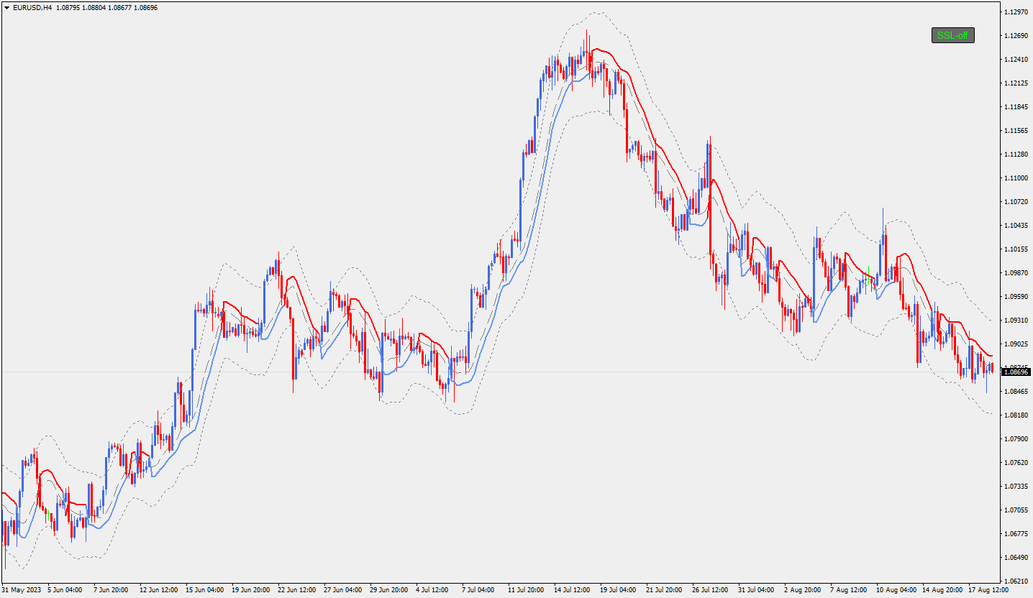1033x598 pixels.
Task: Click the 22 Jun 12:00 time label
Action: 296,590
